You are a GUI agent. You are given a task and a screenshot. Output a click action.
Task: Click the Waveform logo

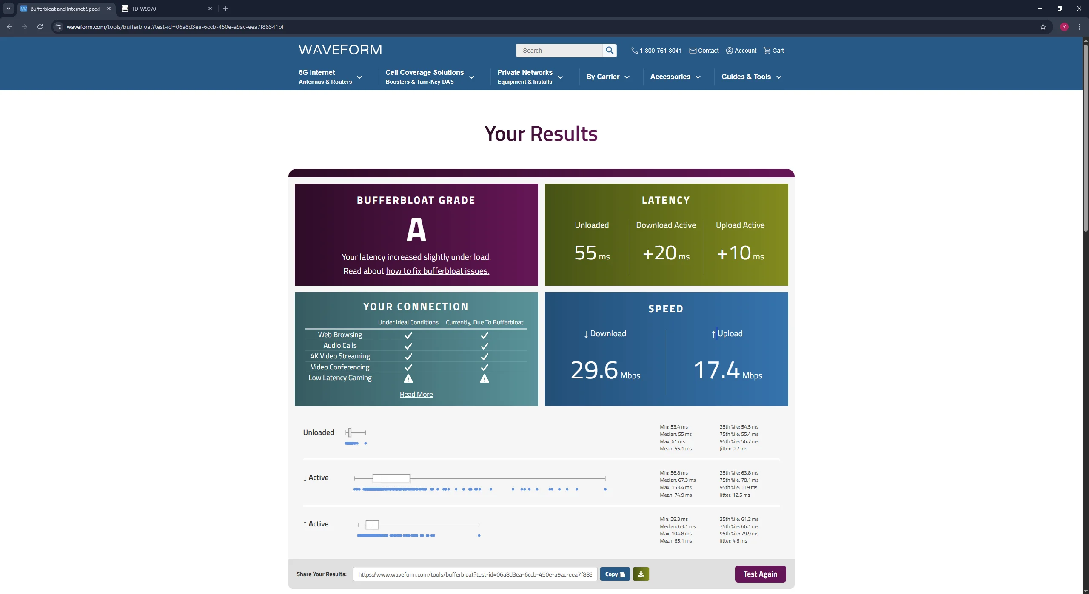(340, 50)
